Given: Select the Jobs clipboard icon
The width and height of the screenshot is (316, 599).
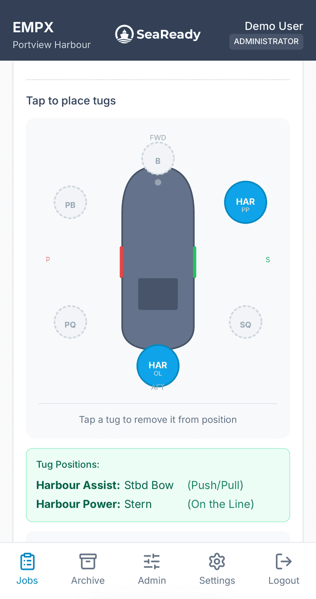Looking at the screenshot, I should 27,561.
